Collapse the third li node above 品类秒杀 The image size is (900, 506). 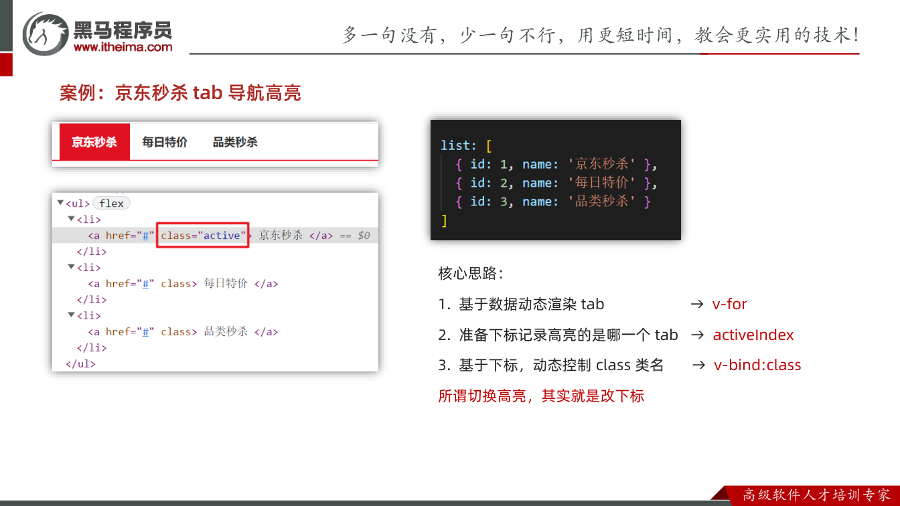click(x=72, y=315)
